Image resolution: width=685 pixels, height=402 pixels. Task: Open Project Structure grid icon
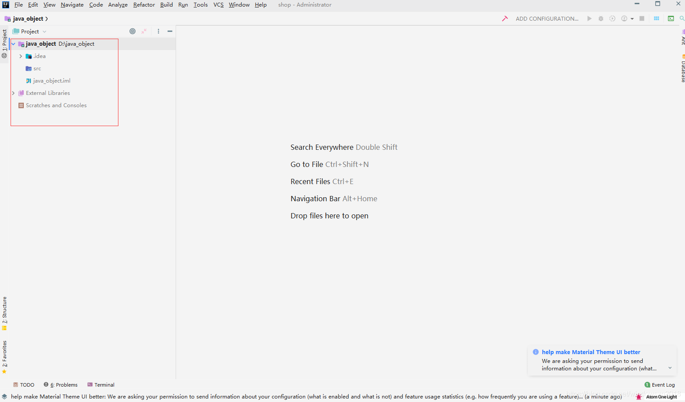click(656, 18)
